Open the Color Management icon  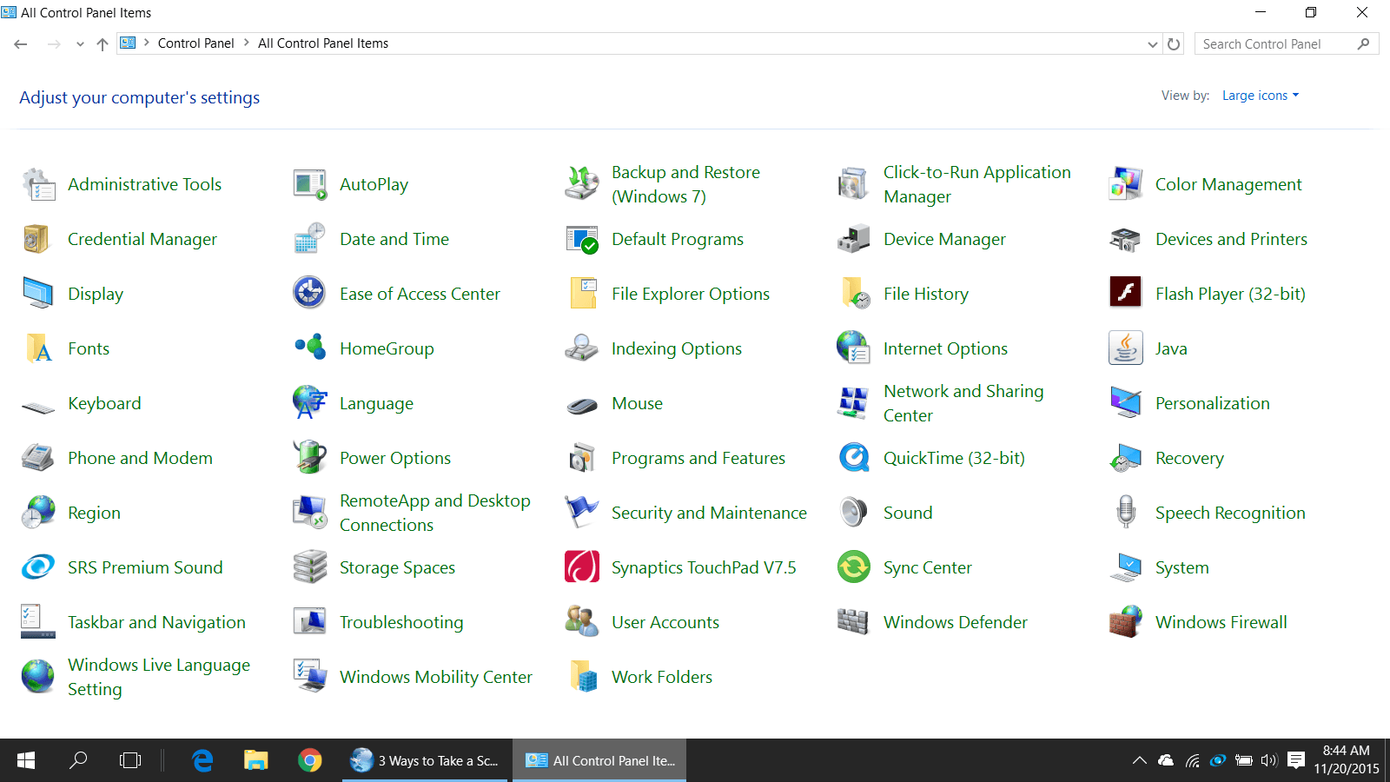pos(1126,184)
